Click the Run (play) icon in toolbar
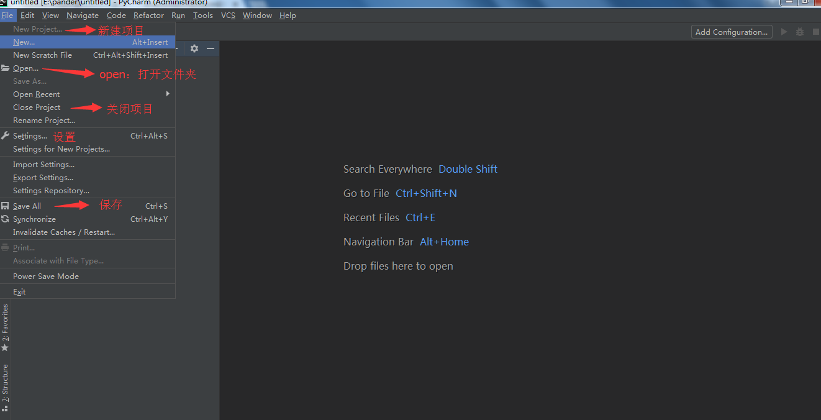This screenshot has width=821, height=420. (x=784, y=32)
